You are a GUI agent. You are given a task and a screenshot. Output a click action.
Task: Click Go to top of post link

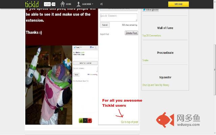click(130, 122)
